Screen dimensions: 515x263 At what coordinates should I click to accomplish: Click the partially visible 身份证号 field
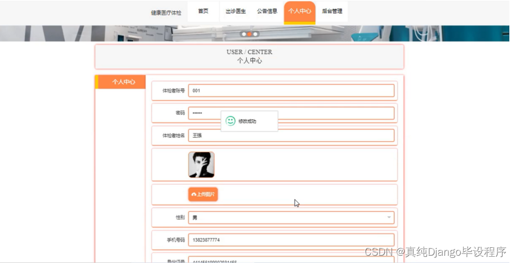(x=291, y=260)
